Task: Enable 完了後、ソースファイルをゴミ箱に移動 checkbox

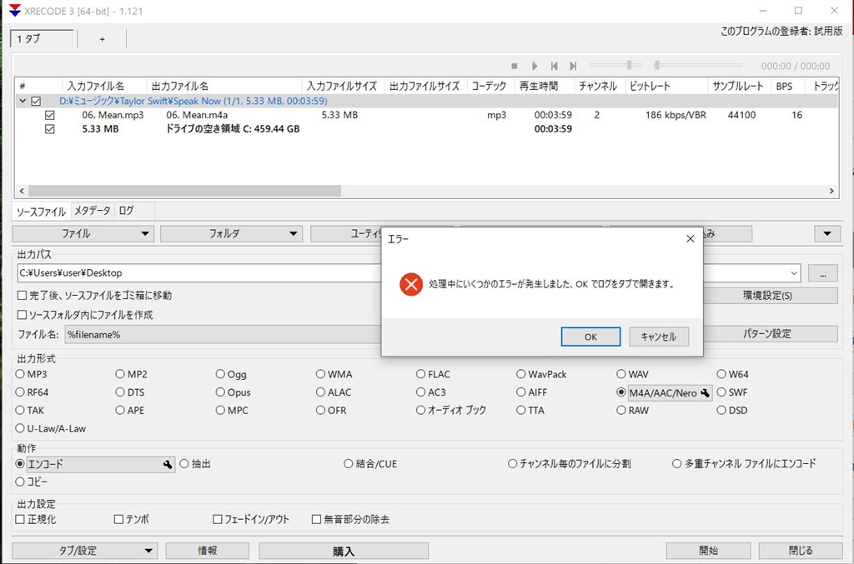Action: tap(23, 296)
